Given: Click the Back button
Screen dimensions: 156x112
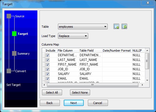Looking at the screenshot, I should click(50, 103).
